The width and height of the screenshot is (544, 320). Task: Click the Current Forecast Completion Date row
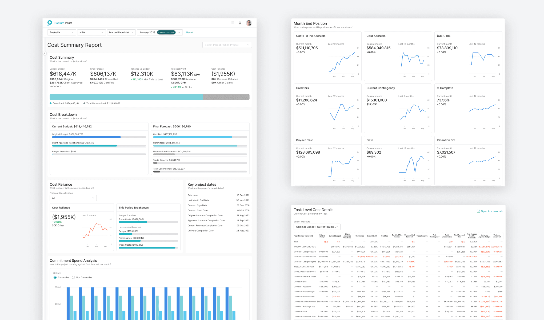[x=218, y=226]
